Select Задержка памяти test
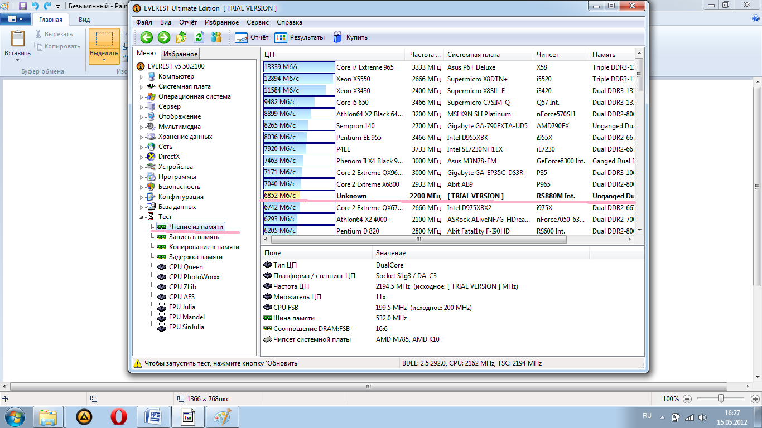Image resolution: width=762 pixels, height=428 pixels. (x=196, y=257)
